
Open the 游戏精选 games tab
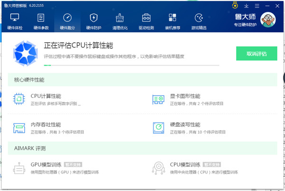pos(199,21)
